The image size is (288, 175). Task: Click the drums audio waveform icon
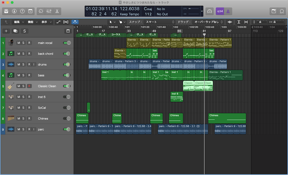11,64
